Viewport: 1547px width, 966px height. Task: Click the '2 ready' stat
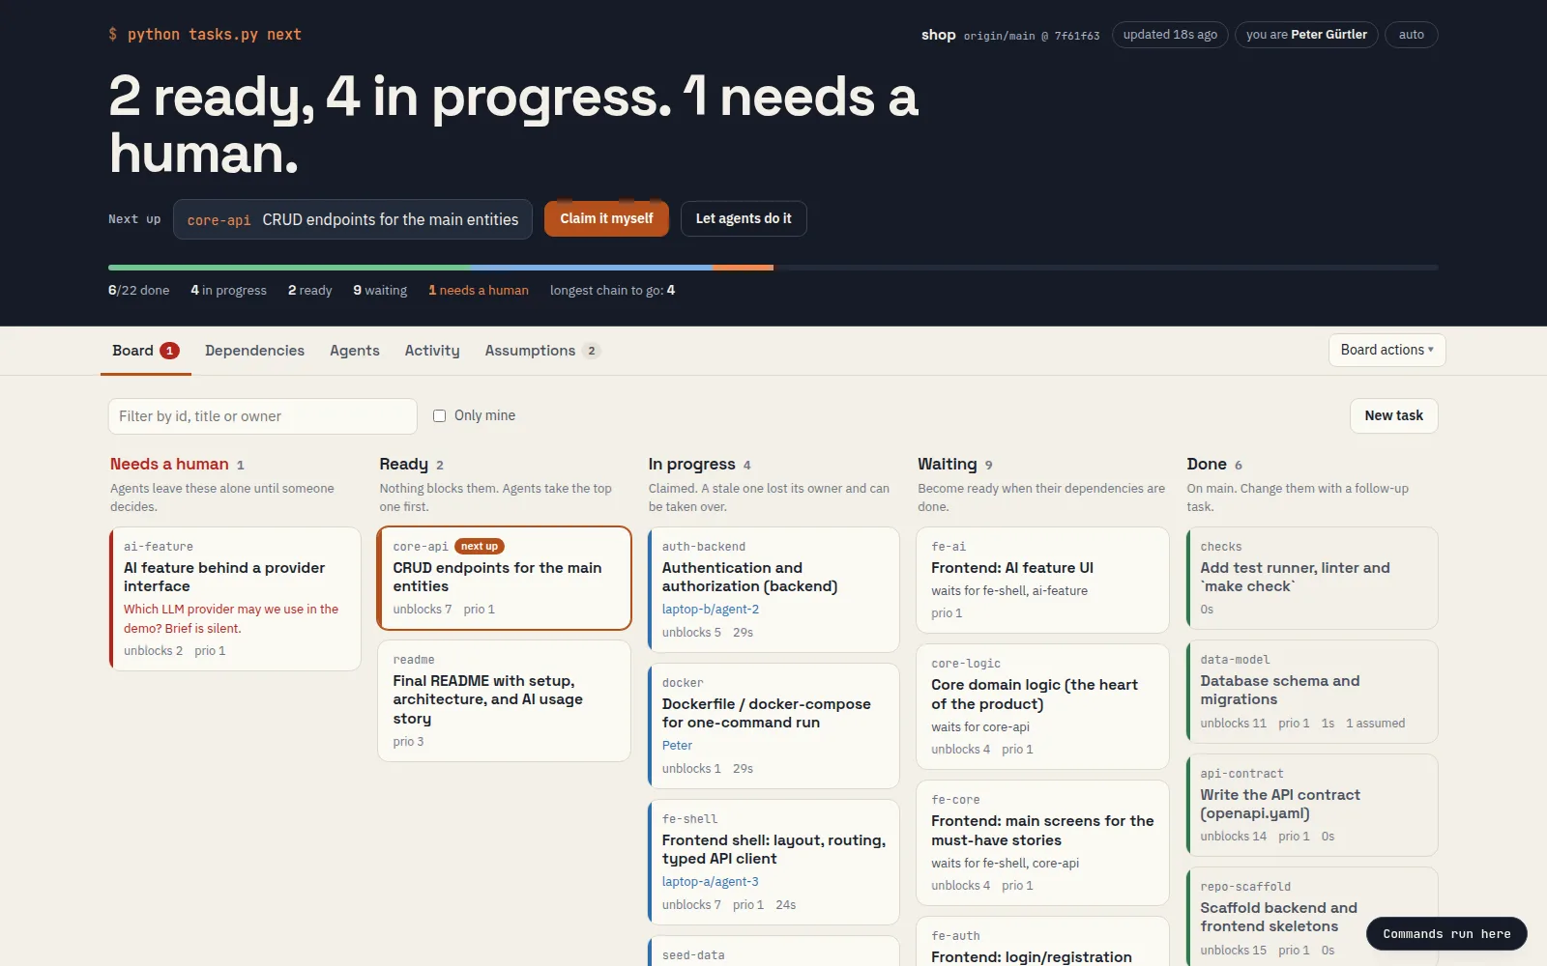[309, 291]
